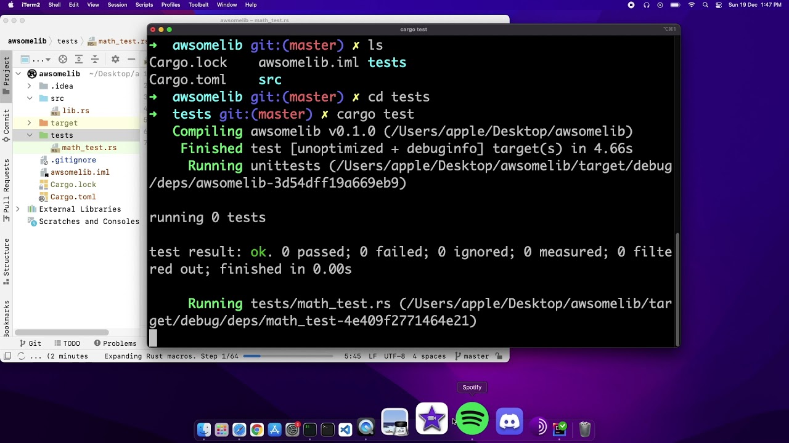Toggle read-only lock icon in status bar
Viewport: 789px width, 443px height.
coord(499,356)
